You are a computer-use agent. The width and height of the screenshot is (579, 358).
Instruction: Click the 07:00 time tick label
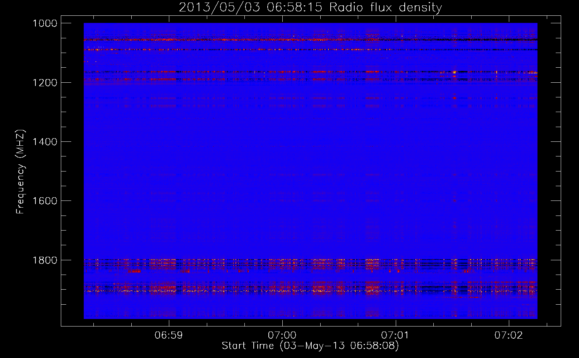282,335
